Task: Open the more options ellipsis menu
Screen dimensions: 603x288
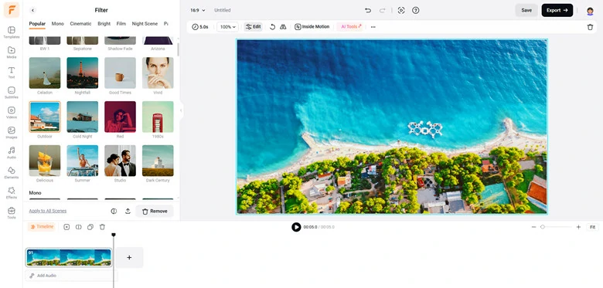Action: pos(373,27)
